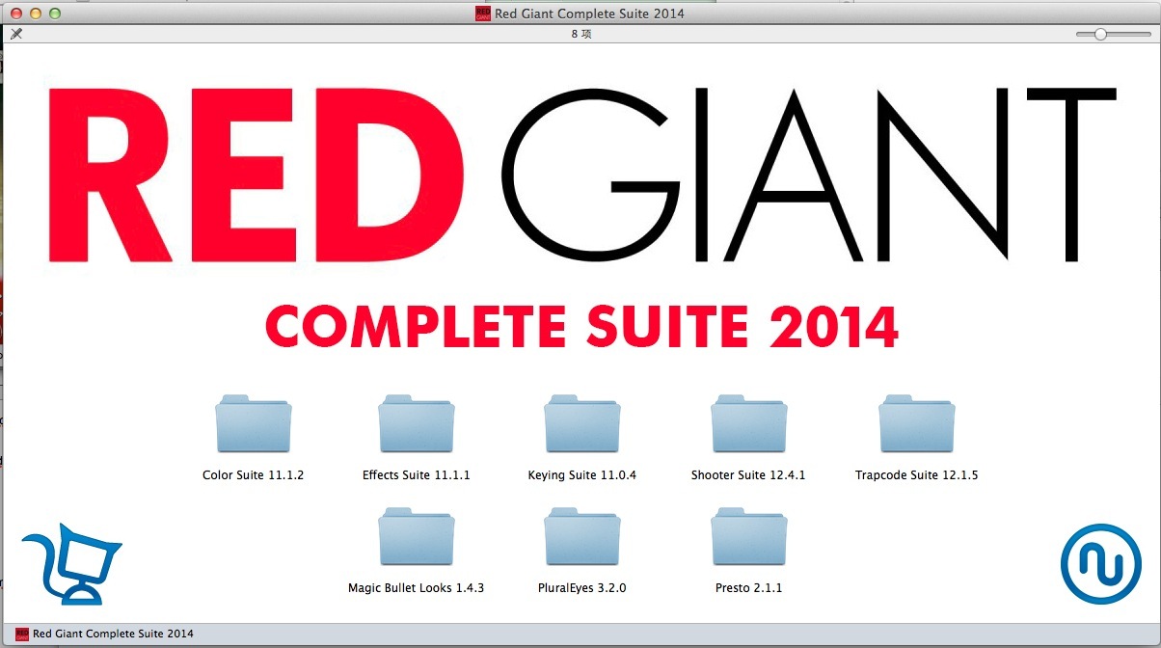Open the Presto 2.1.1 folder icon
The height and width of the screenshot is (648, 1161).
coord(748,537)
